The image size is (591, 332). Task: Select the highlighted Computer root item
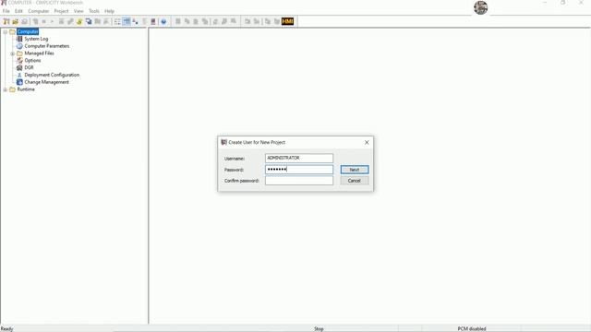point(28,31)
